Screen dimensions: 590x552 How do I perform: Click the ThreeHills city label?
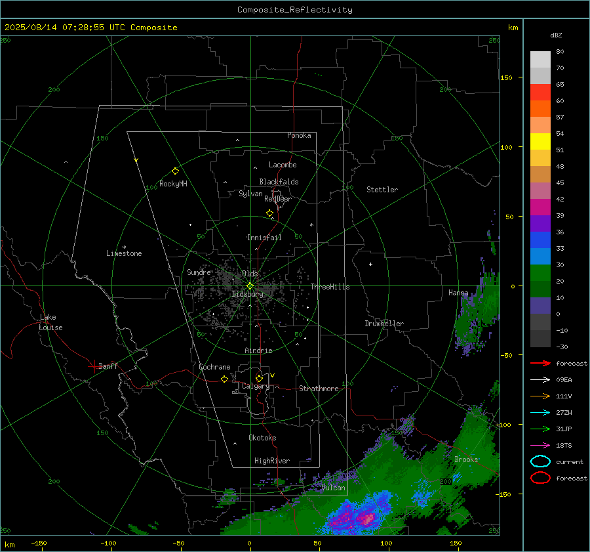tap(330, 287)
